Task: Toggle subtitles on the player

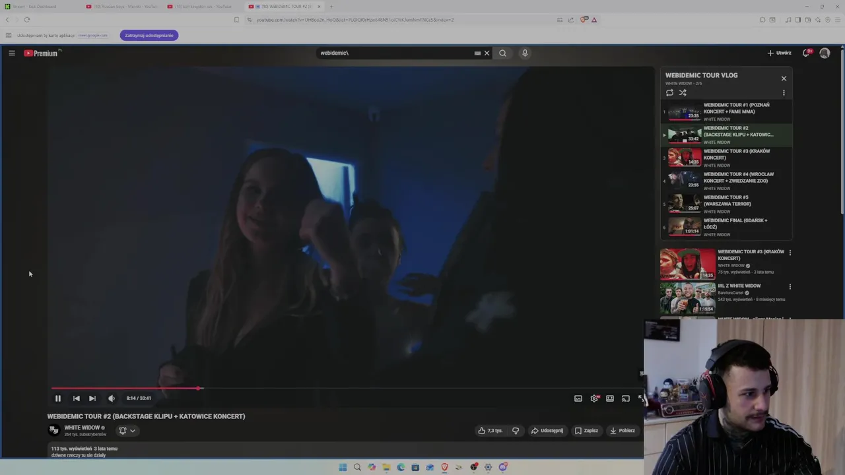Action: (x=578, y=398)
